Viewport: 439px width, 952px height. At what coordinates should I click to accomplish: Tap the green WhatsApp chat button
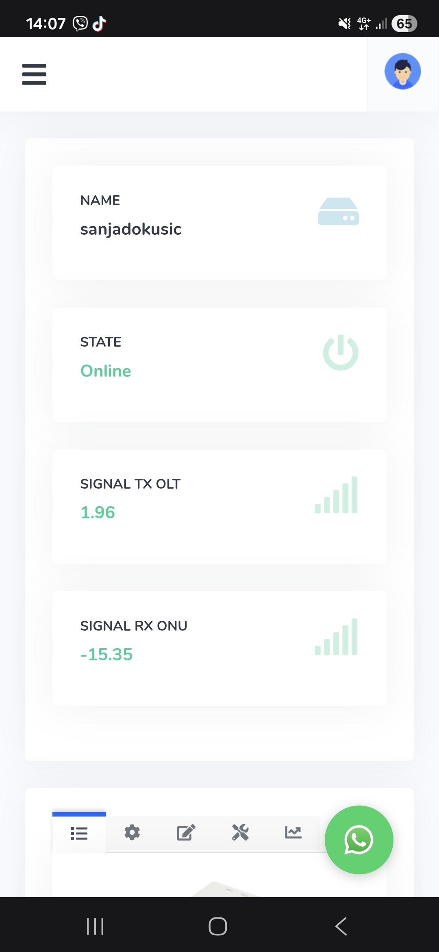(359, 840)
